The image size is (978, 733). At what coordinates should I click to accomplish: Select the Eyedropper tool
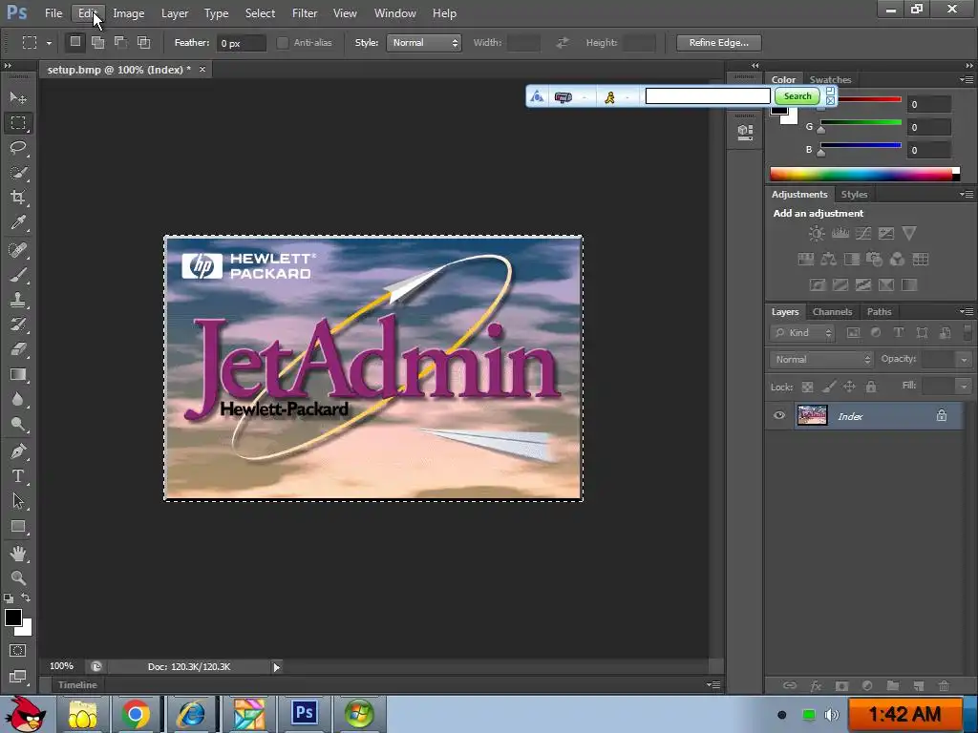tap(18, 222)
